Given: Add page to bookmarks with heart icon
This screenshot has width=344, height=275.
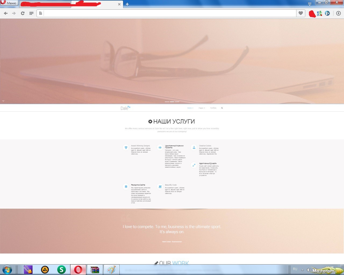Looking at the screenshot, I should click(301, 13).
